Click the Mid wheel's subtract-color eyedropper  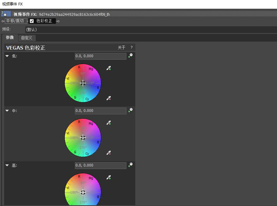(x=109, y=153)
